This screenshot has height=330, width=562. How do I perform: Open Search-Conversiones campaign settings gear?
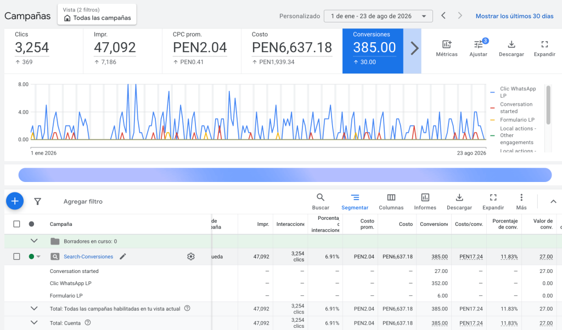[190, 256]
